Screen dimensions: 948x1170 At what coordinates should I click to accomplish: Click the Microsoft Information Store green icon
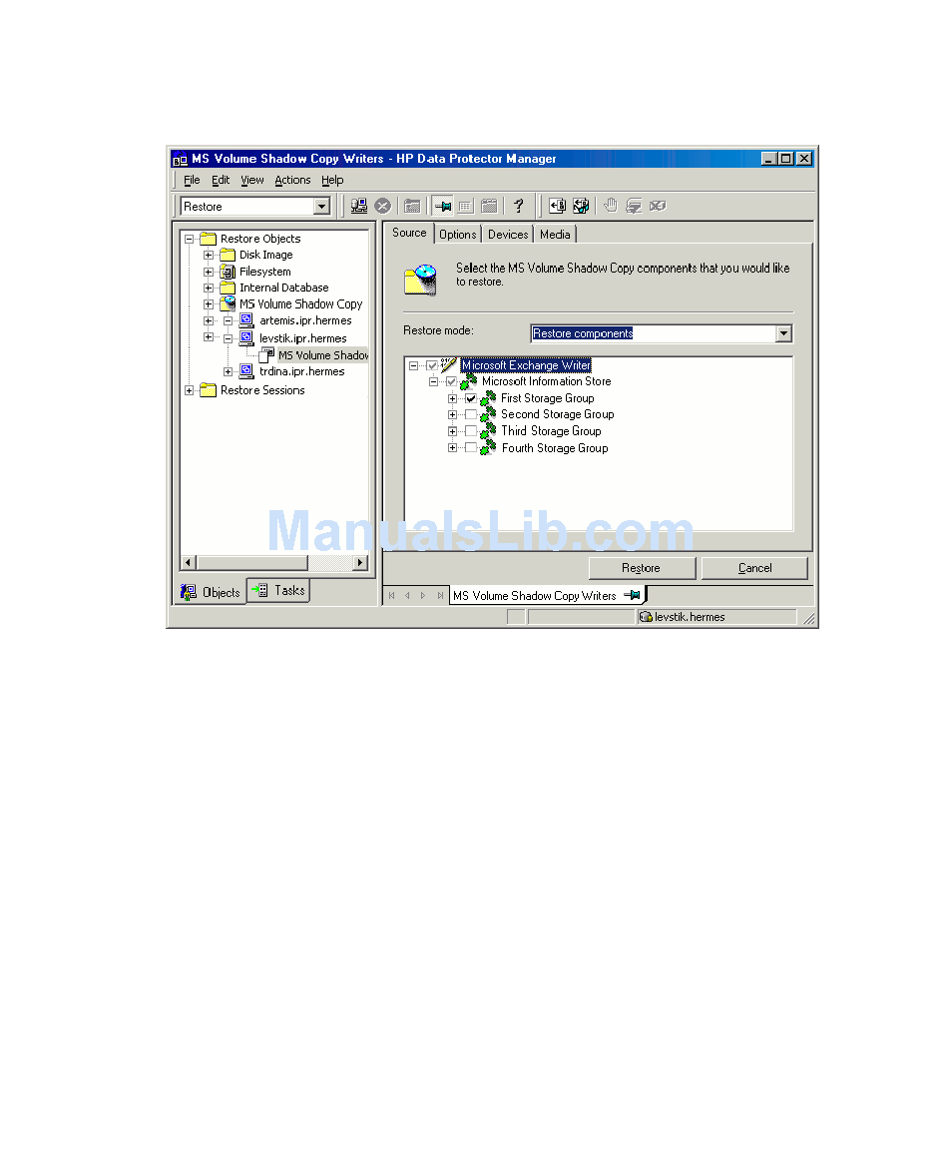(x=468, y=381)
